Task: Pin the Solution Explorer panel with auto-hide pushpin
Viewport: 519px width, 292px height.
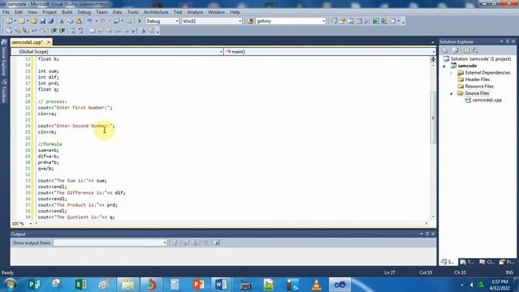Action: [507, 41]
